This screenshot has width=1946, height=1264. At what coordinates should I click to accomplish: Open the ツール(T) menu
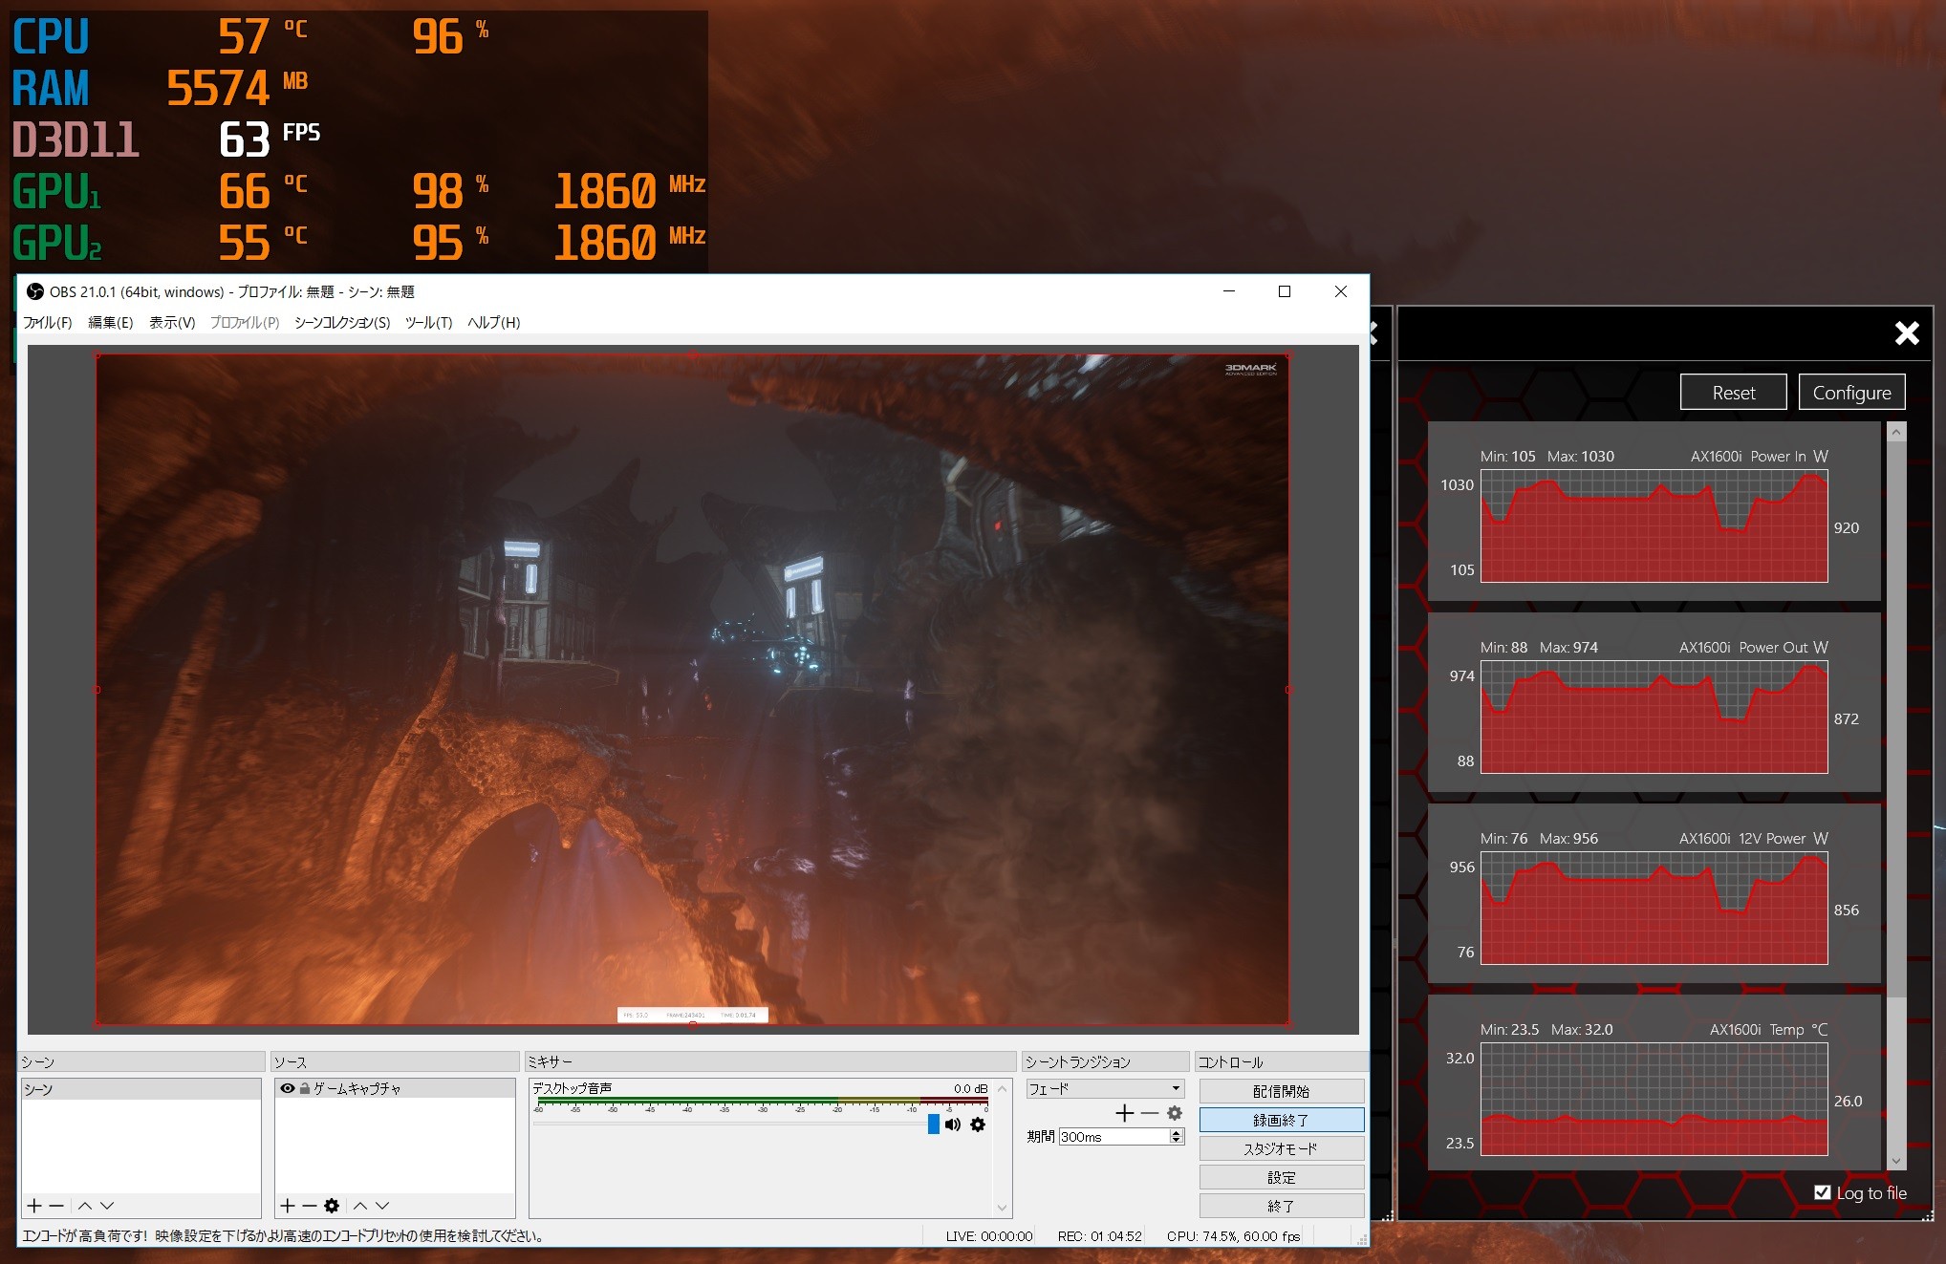click(x=428, y=323)
